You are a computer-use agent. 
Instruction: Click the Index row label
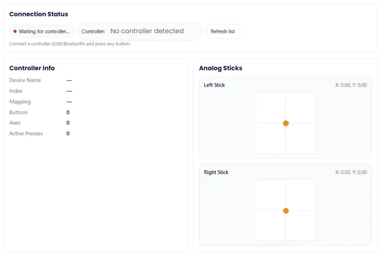16,91
